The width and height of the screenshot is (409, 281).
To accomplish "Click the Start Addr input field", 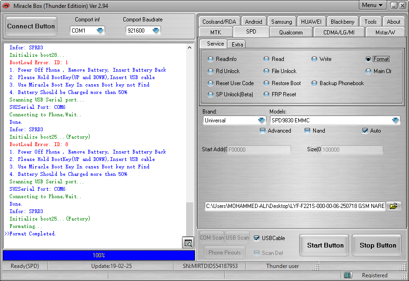I will tap(259, 149).
